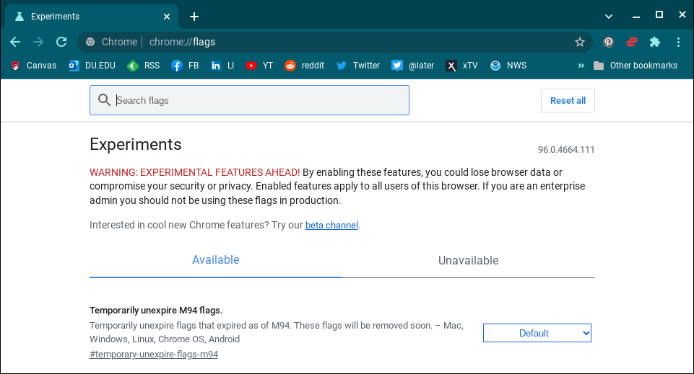Open the NWS bookmark

coord(508,66)
